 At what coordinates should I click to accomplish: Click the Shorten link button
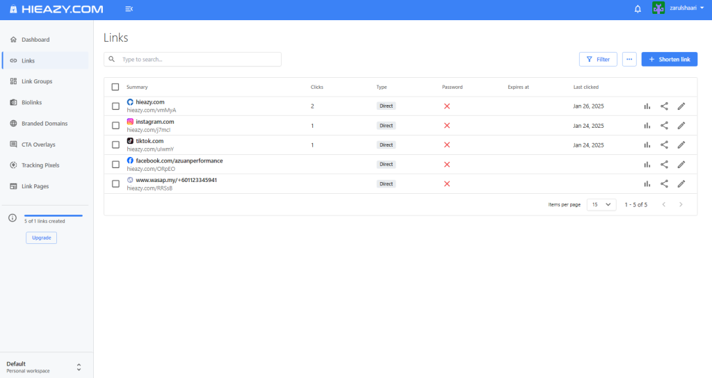(669, 59)
